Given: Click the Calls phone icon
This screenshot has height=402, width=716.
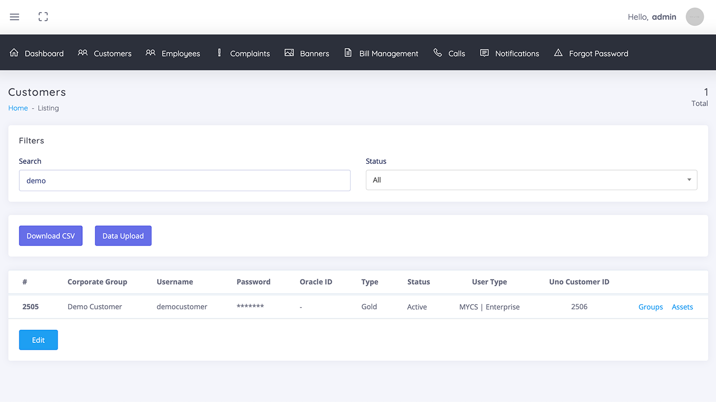Looking at the screenshot, I should [438, 53].
